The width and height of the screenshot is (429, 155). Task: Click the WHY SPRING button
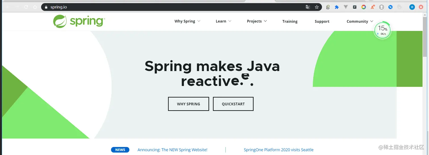pyautogui.click(x=189, y=104)
